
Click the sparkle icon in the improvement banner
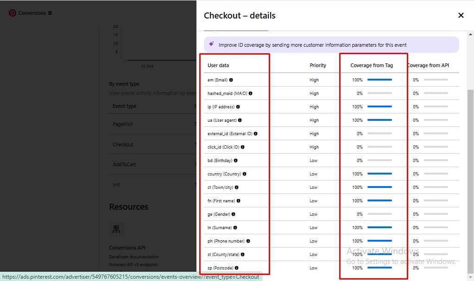pos(211,44)
